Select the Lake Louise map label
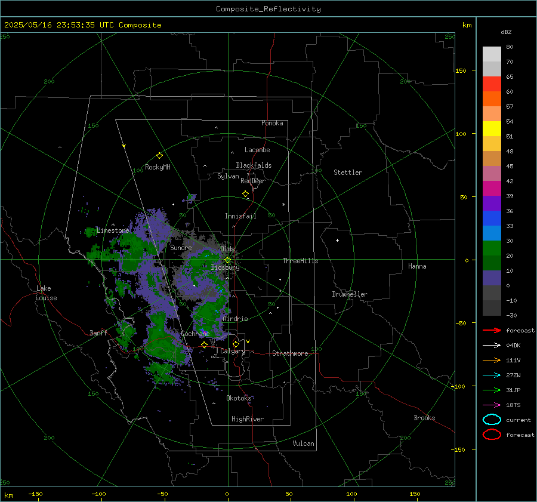The image size is (537, 502). (x=47, y=293)
